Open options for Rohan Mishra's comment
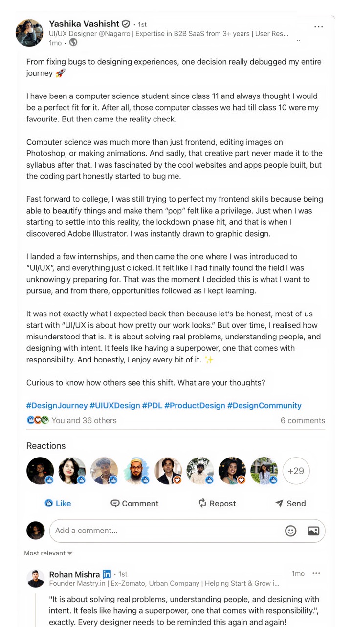Screen dimensions: 352x627 point(316,573)
